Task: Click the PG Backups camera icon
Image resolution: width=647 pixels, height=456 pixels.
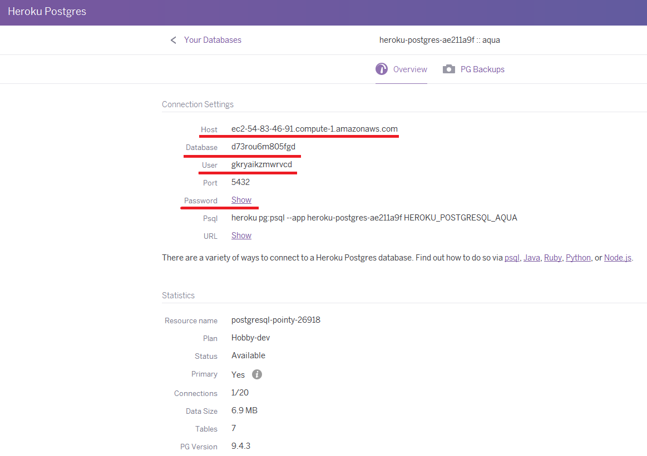Action: 448,69
